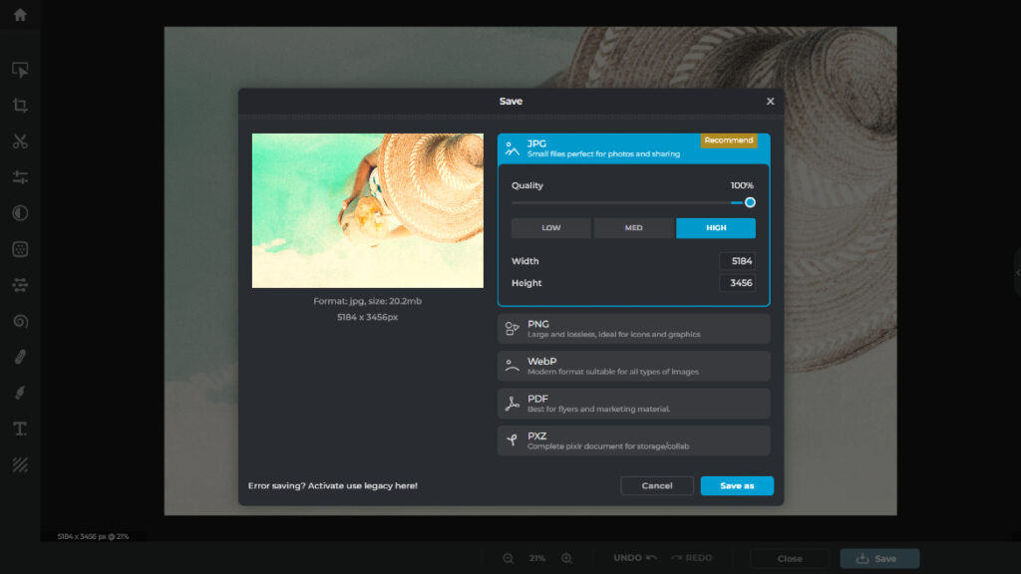
Task: Click the Pixlr home icon
Action: (x=20, y=14)
